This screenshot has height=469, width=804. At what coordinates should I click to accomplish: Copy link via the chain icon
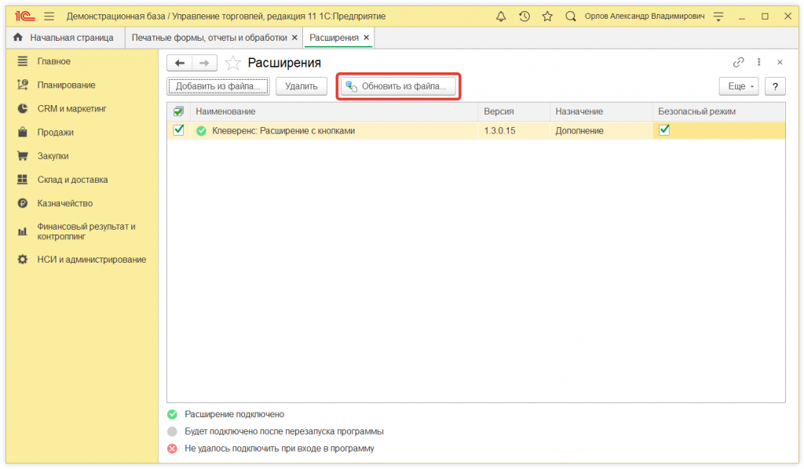pyautogui.click(x=738, y=63)
